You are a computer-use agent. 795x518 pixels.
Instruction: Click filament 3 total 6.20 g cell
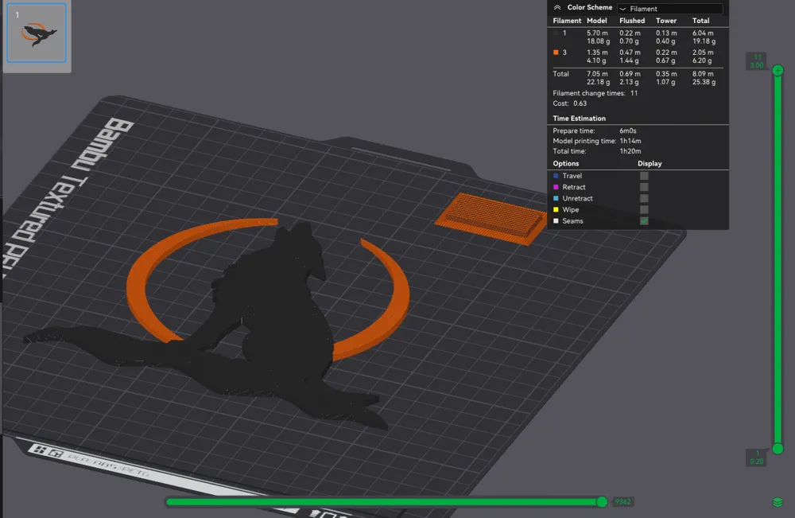tap(702, 60)
